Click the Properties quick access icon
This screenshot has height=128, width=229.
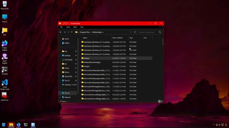(64, 23)
